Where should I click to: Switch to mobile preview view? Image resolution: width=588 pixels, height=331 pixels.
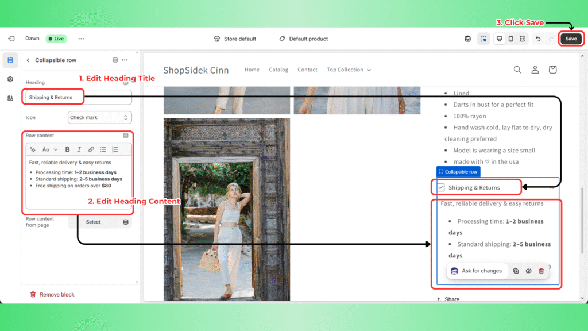510,39
